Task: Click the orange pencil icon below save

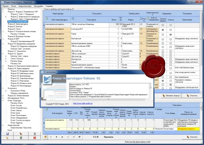Action: [x=7, y=138]
